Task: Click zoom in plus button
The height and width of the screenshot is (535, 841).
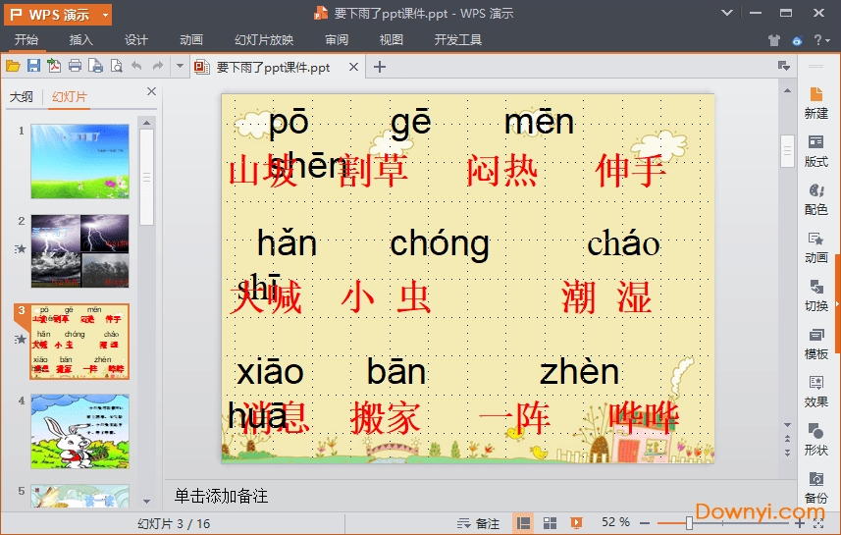Action: pyautogui.click(x=801, y=523)
